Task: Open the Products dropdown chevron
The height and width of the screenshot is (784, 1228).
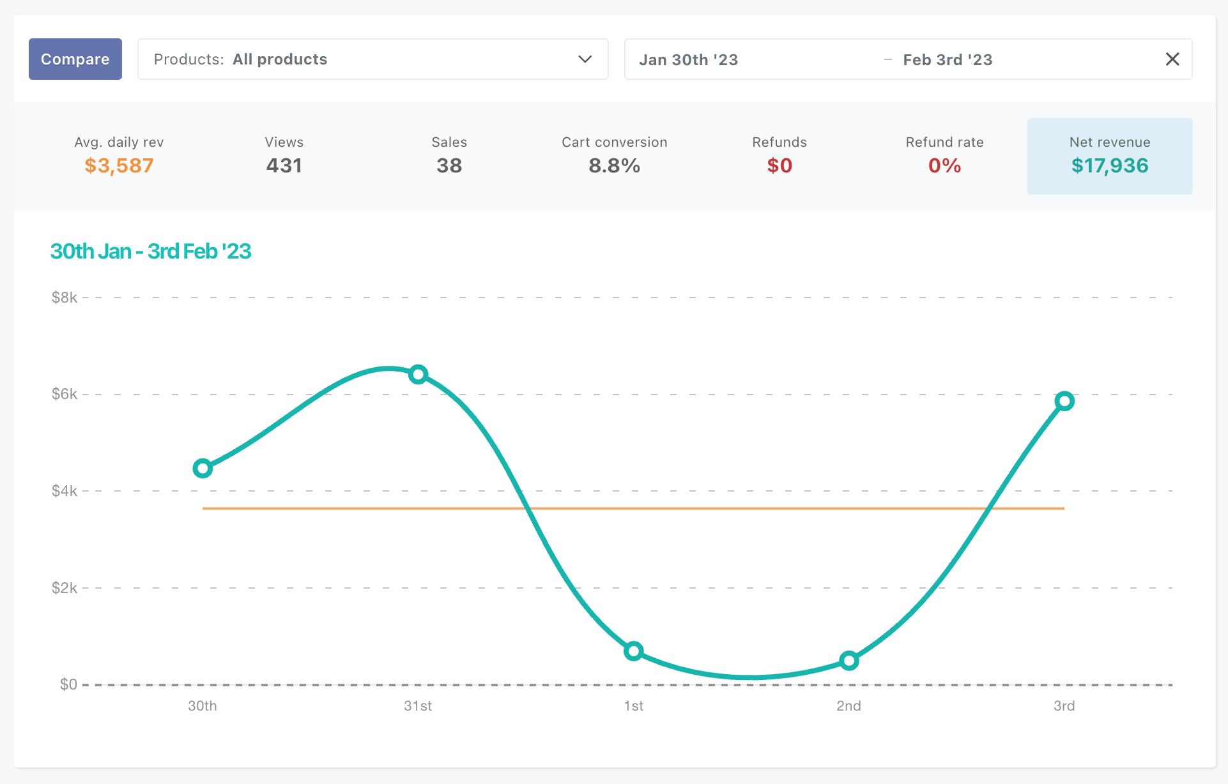Action: tap(585, 59)
